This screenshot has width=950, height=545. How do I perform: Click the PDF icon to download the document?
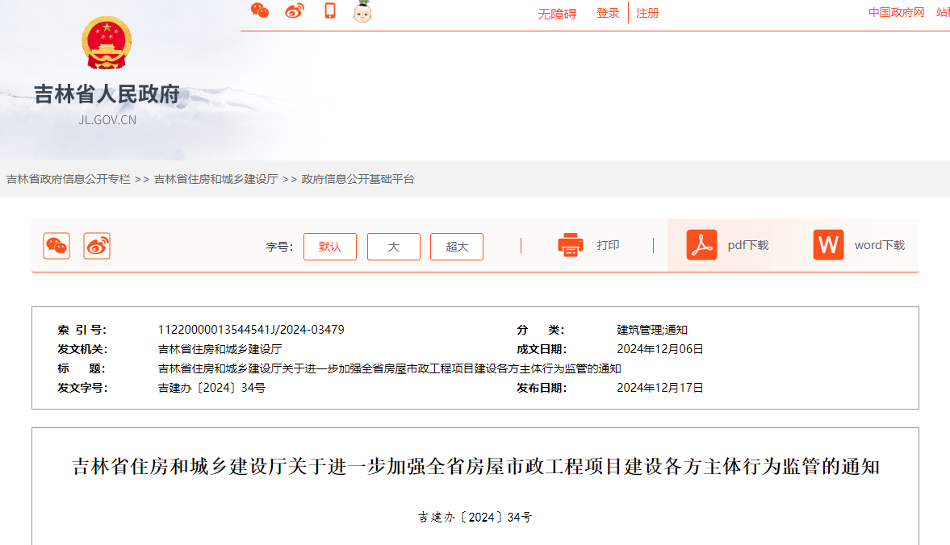701,244
